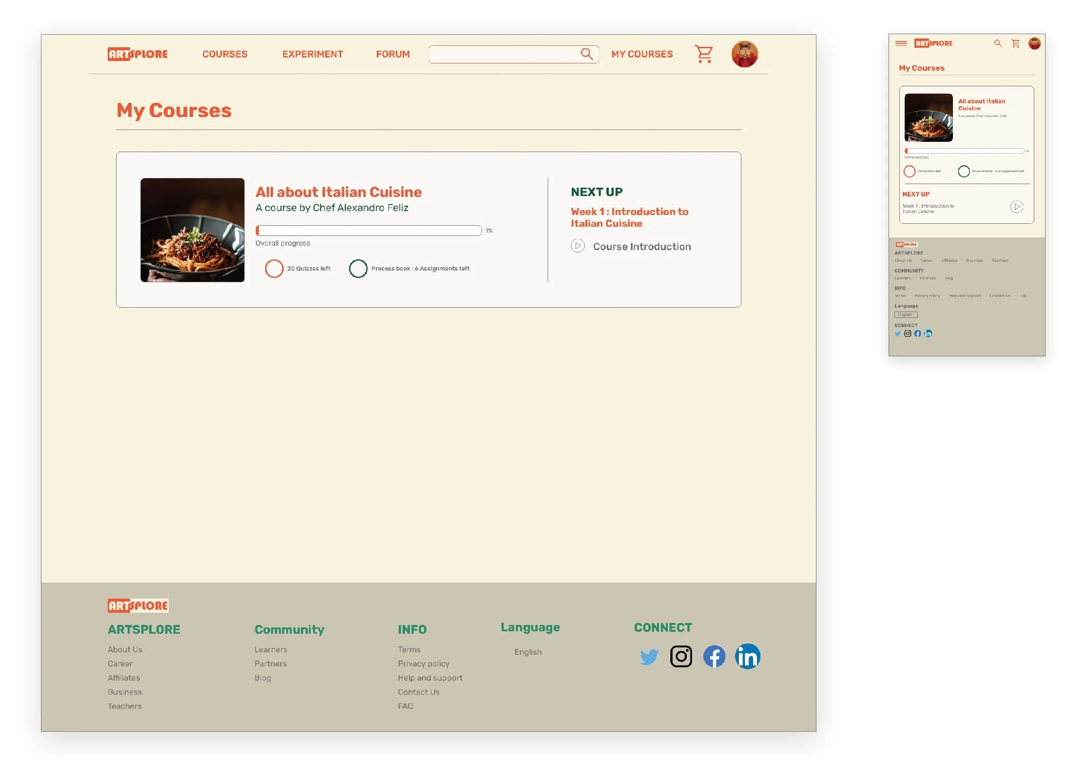Click the overall progress bar on course card
This screenshot has height=779, width=1066.
pos(368,231)
